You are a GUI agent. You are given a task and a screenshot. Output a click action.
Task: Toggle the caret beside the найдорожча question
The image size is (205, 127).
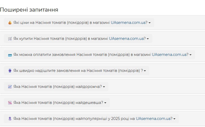coord(104,87)
